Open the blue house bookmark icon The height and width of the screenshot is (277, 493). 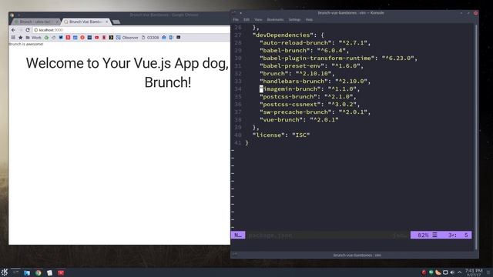(x=164, y=38)
